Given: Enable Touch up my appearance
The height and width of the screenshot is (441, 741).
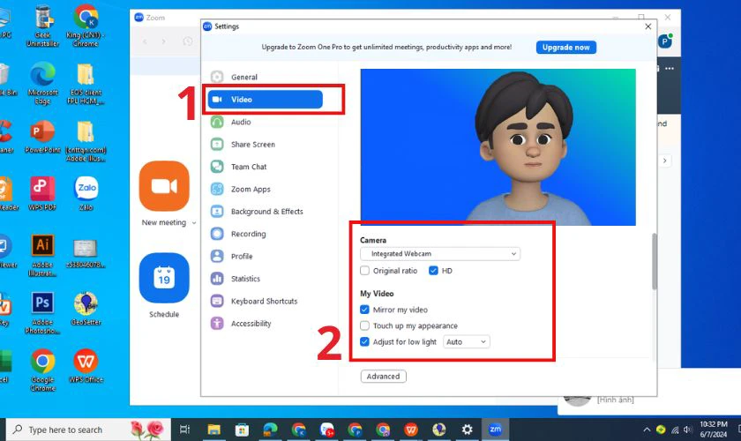Looking at the screenshot, I should tap(364, 325).
